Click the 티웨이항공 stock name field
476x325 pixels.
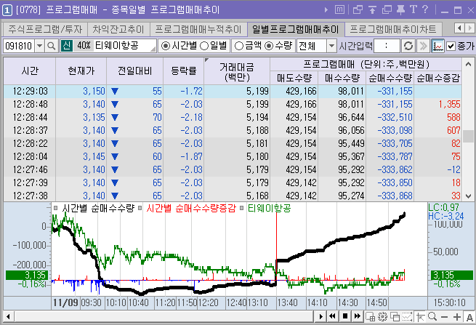[124, 46]
